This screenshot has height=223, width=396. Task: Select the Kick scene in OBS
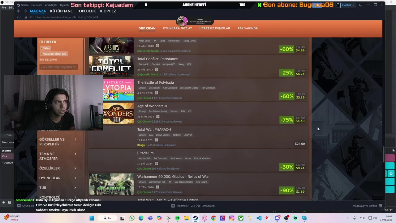point(7,156)
